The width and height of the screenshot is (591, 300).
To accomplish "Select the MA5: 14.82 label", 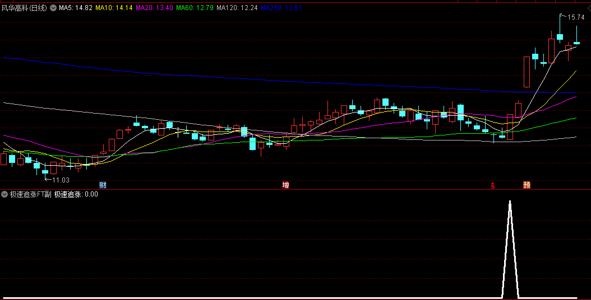I will click(x=75, y=7).
